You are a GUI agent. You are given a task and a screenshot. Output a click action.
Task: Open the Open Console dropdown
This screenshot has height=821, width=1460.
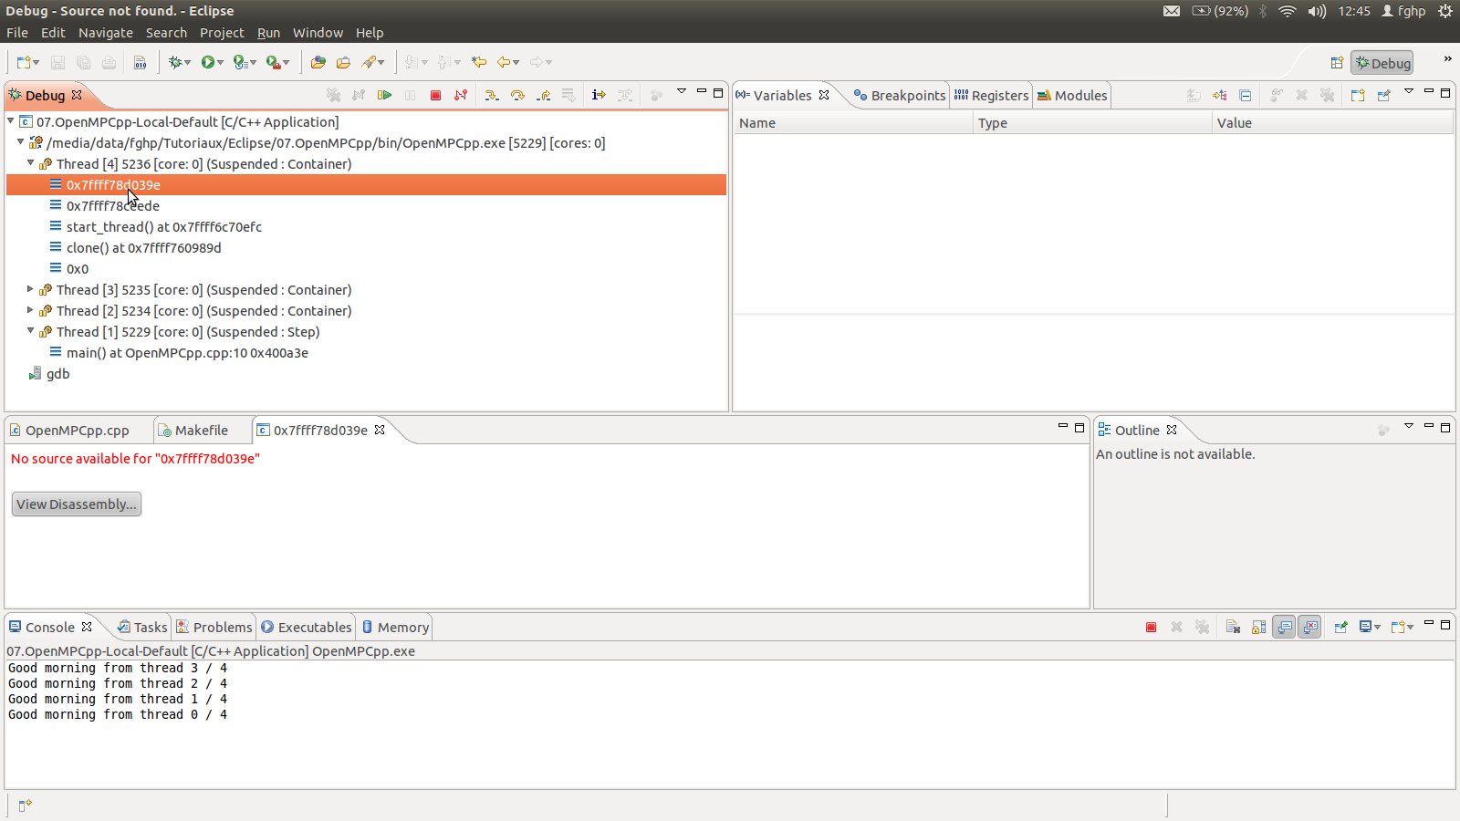click(1410, 627)
